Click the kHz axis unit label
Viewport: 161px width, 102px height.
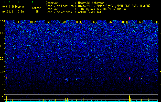pos(2,21)
